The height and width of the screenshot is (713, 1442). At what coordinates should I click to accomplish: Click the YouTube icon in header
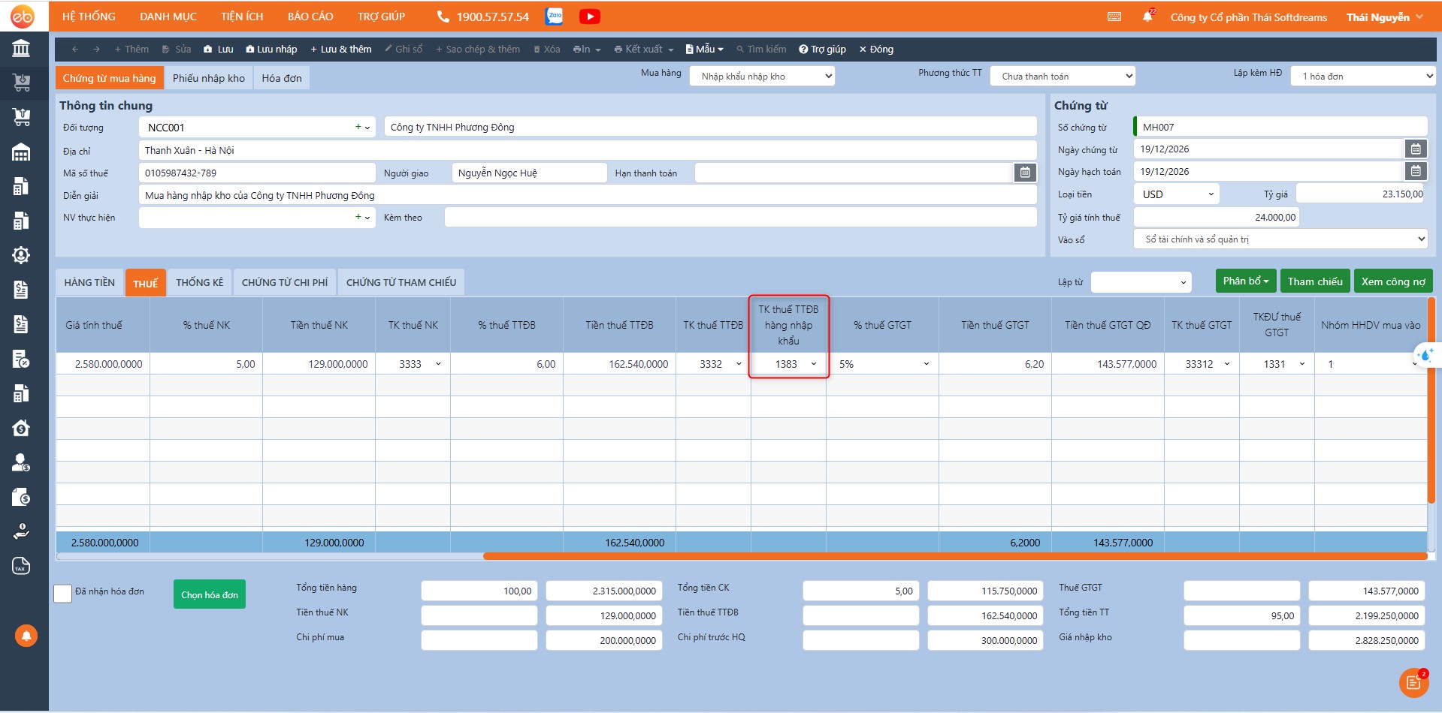coord(589,17)
